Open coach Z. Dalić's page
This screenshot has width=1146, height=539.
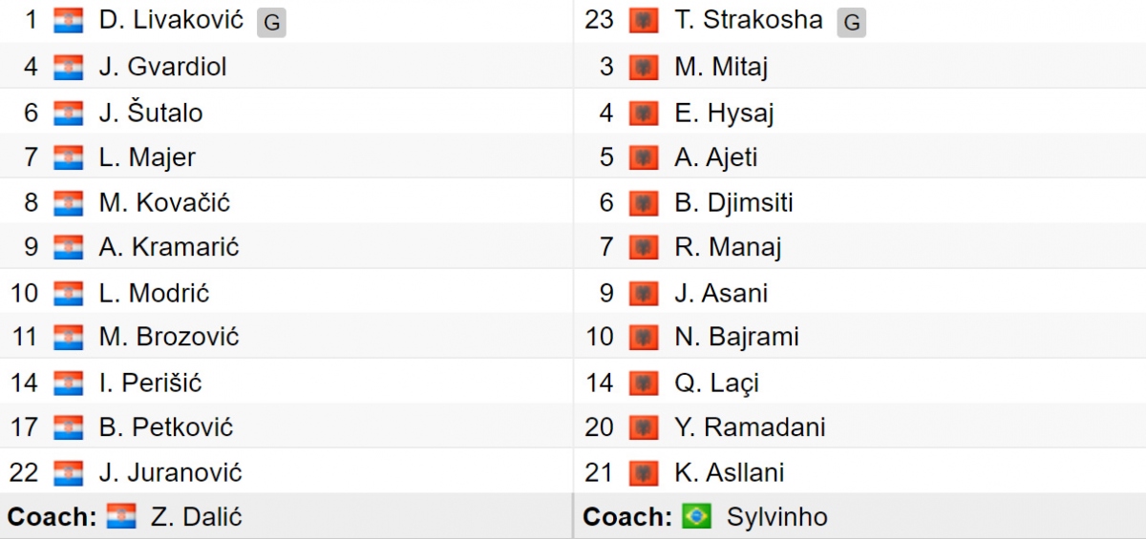196,517
